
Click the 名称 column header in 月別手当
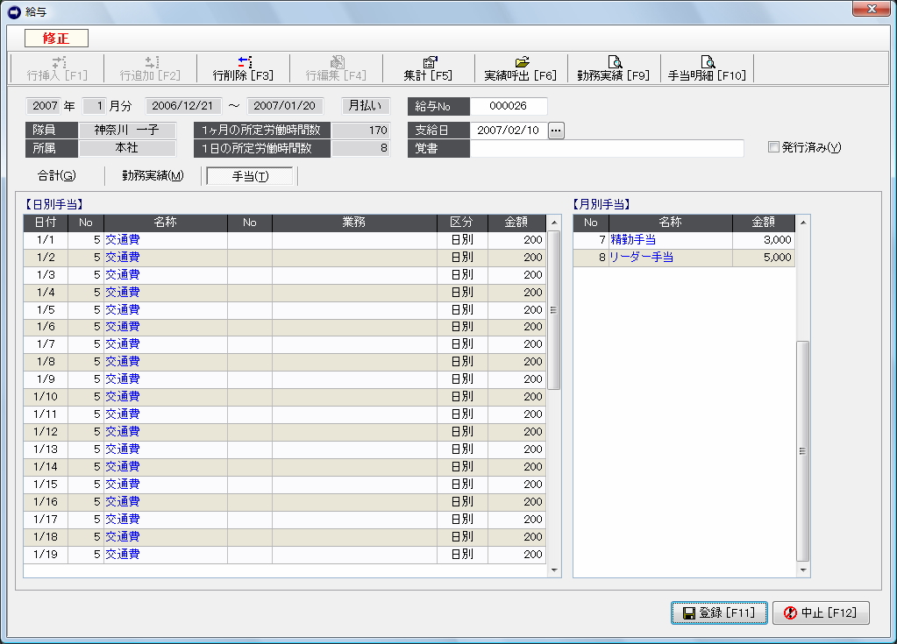click(671, 223)
